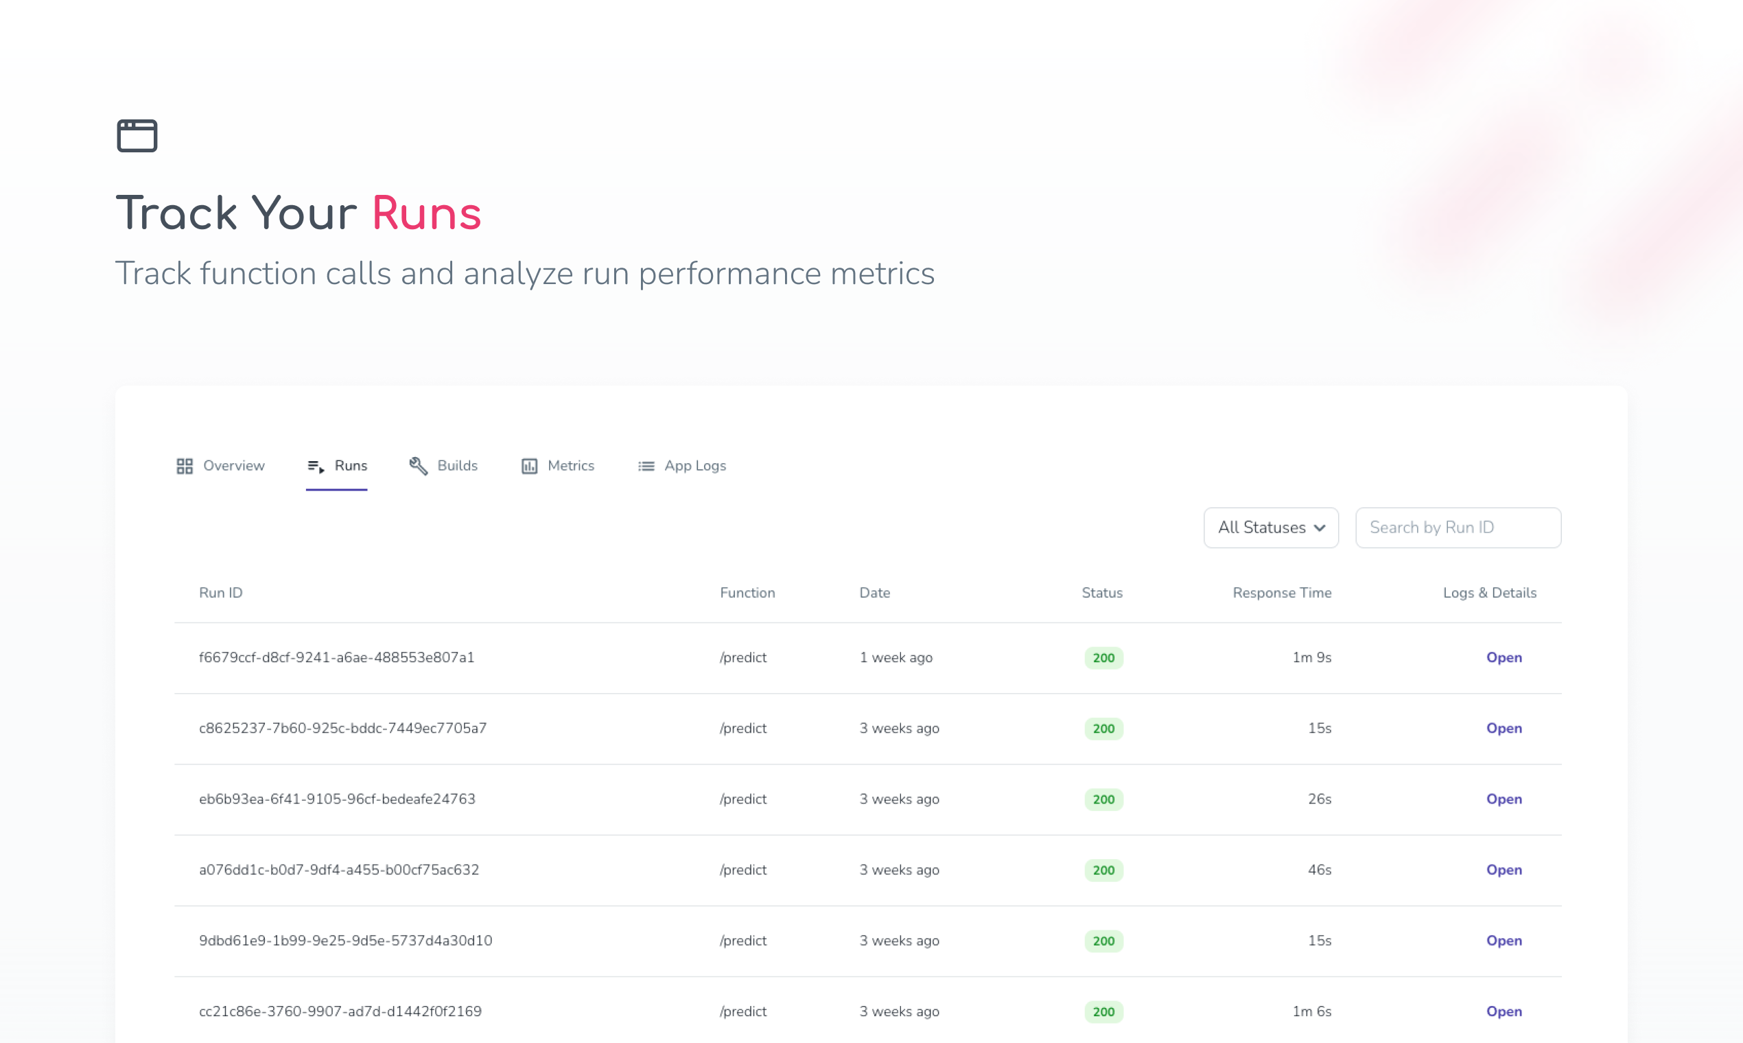Open logs for run eb6b93ea
The height and width of the screenshot is (1043, 1743).
tap(1504, 799)
